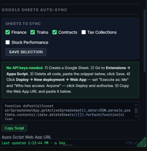Click the Save Selection button
Image resolution: width=147 pixels, height=151 pixels.
[26, 52]
